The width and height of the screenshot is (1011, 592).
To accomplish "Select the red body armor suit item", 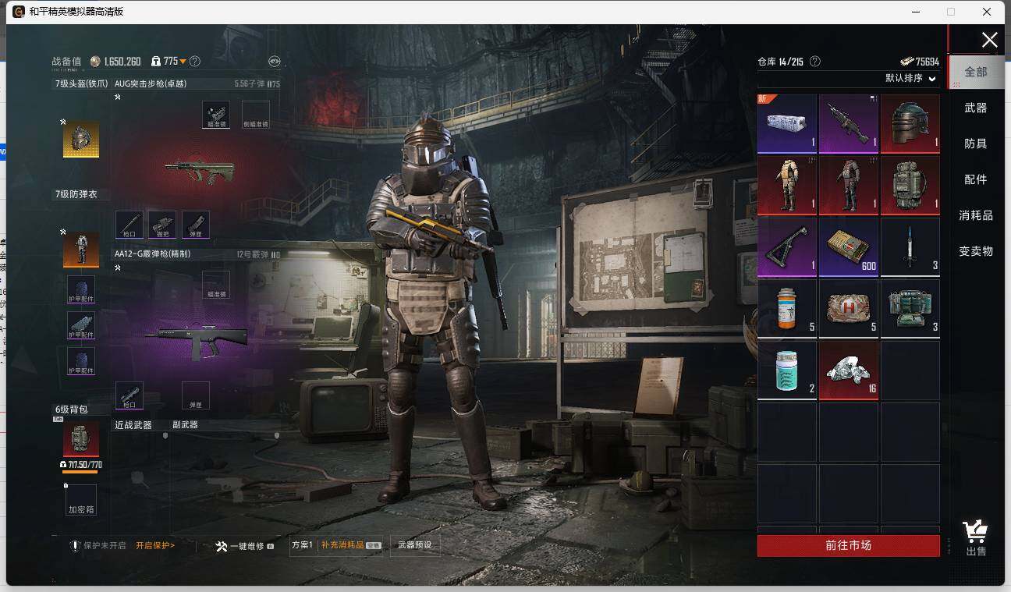I will [849, 185].
